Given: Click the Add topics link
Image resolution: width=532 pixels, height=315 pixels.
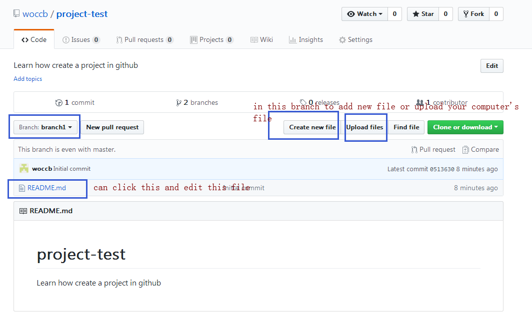Looking at the screenshot, I should click(28, 78).
